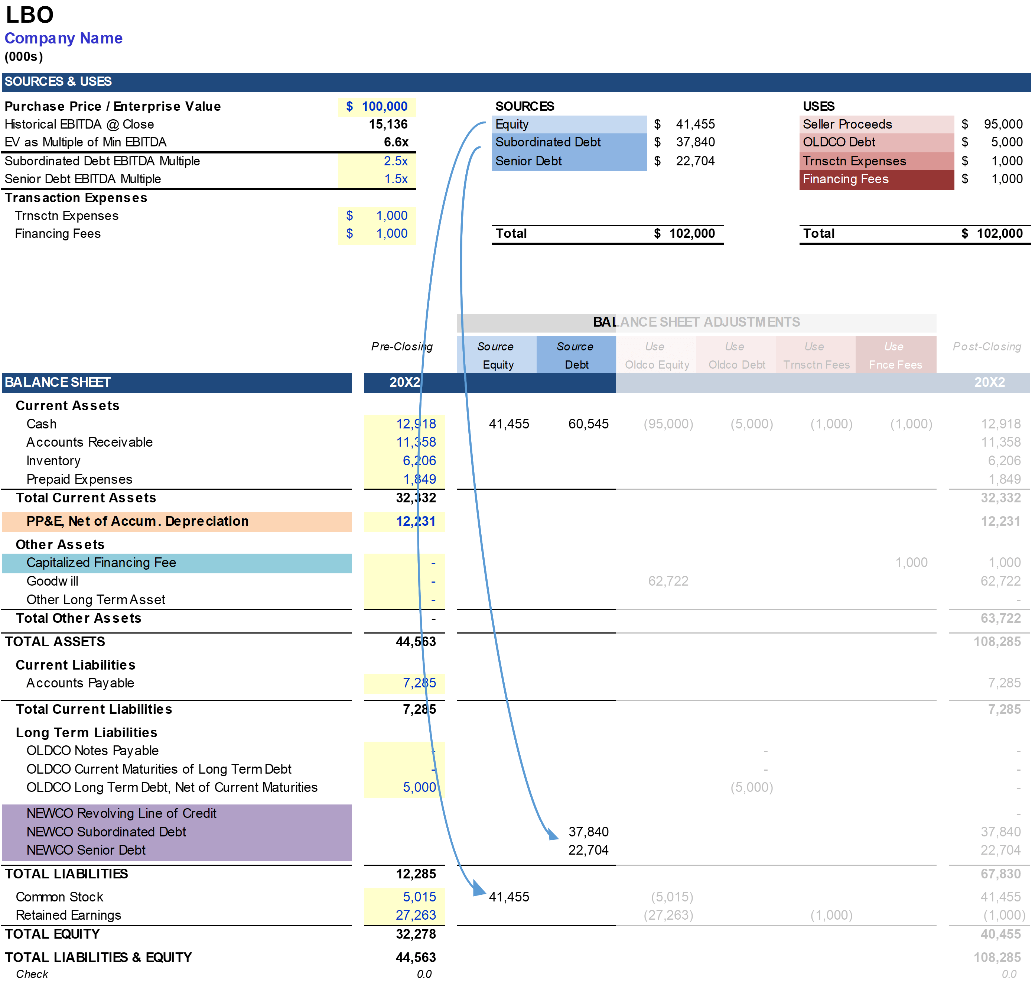Click the Goodwill adjustment 62,722 under Oldco Equity
Viewport: 1035px width, 991px height.
click(x=668, y=581)
